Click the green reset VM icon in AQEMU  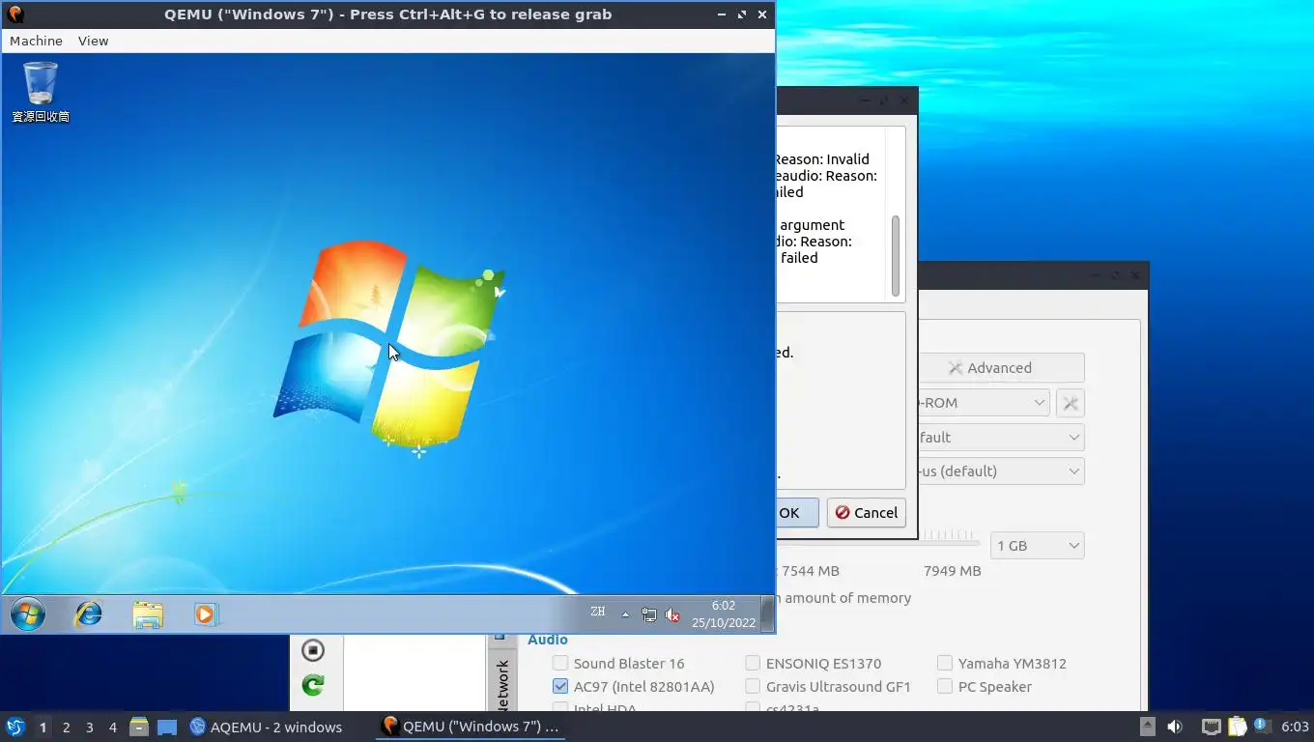312,685
